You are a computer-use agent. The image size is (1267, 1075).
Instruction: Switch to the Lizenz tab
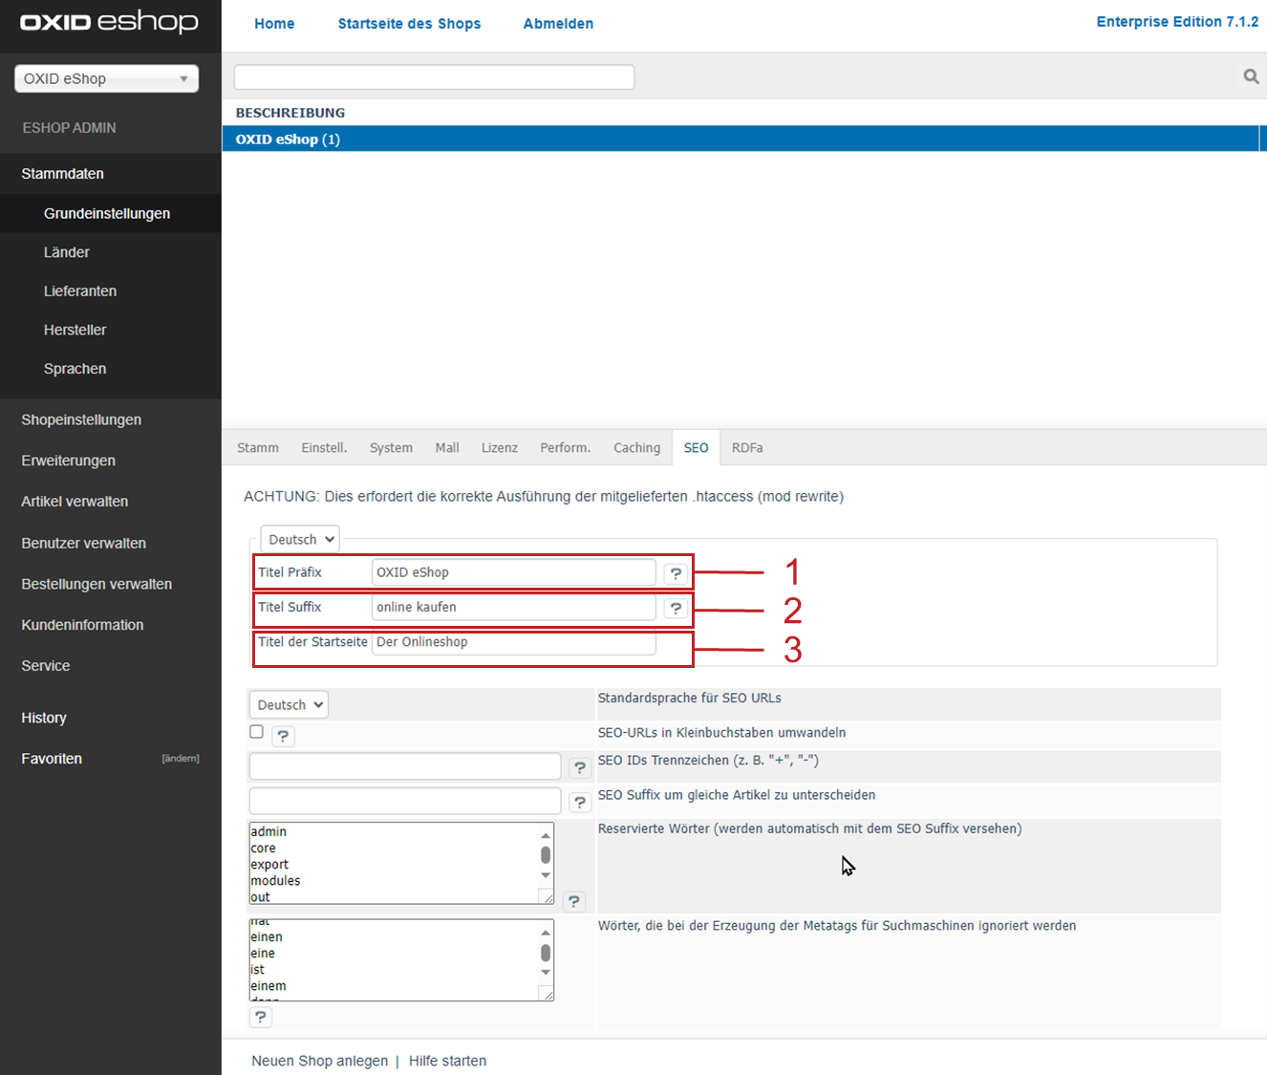500,447
